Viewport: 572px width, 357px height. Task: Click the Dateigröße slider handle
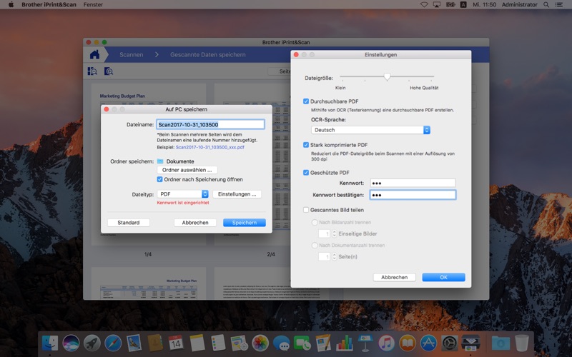pyautogui.click(x=387, y=76)
